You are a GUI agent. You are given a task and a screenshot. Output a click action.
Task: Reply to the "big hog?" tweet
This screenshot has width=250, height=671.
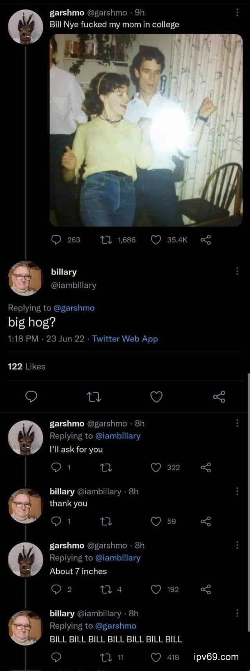(x=31, y=397)
